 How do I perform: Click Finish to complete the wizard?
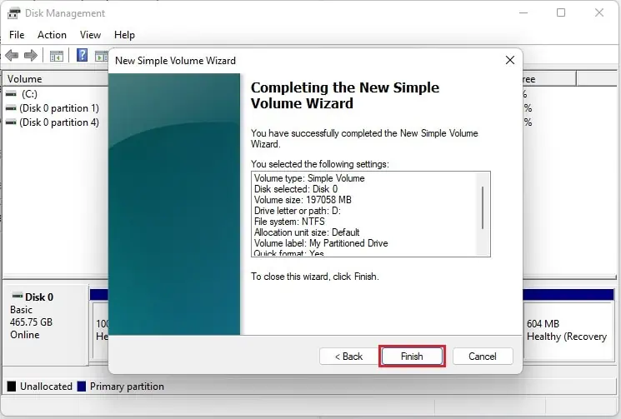(x=412, y=357)
